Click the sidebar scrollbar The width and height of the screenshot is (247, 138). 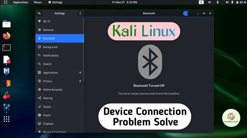tap(84, 50)
